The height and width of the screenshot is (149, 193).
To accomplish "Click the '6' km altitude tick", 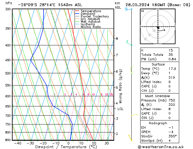I will click(x=117, y=71).
